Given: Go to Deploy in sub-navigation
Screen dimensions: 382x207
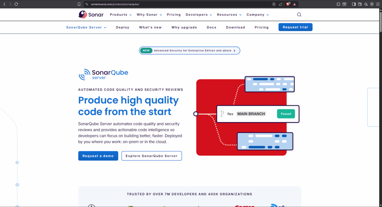Looking at the screenshot, I should coord(122,27).
